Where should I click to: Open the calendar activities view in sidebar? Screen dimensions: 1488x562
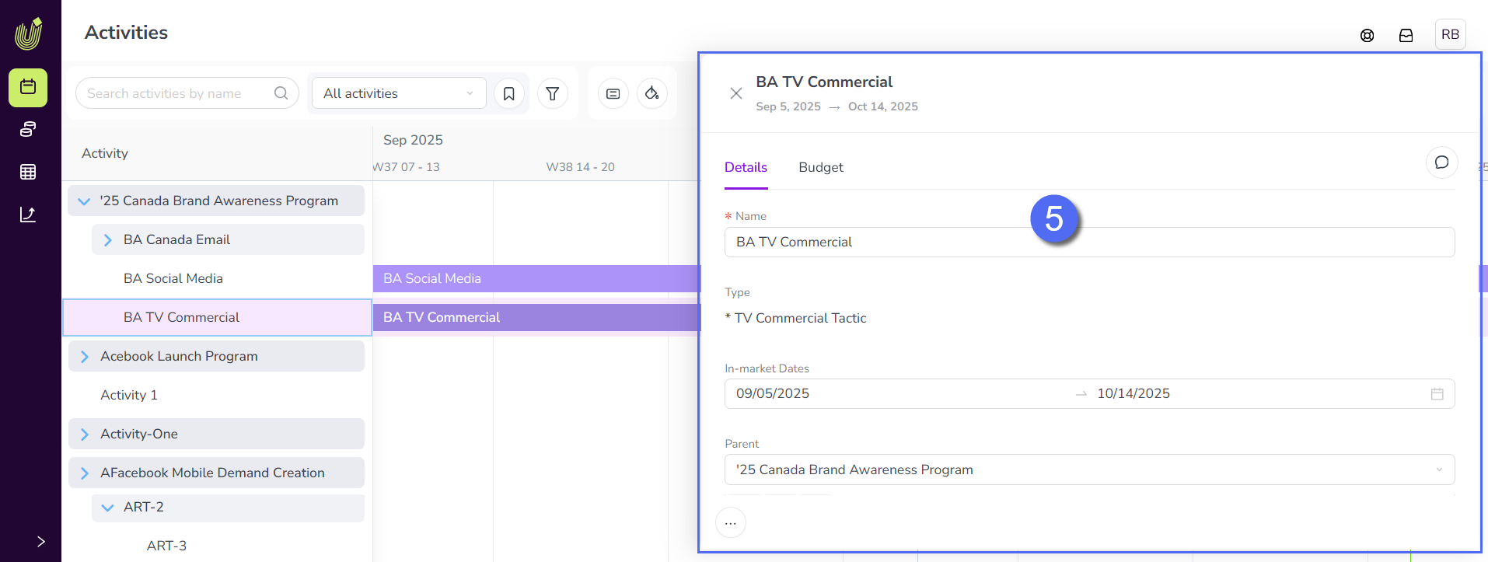click(x=28, y=87)
